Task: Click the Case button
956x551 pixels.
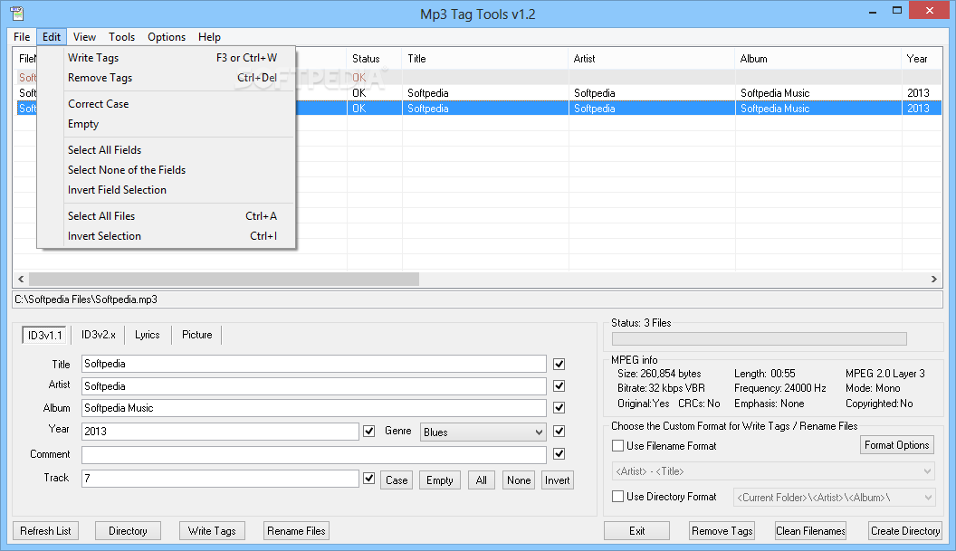Action: pyautogui.click(x=397, y=480)
